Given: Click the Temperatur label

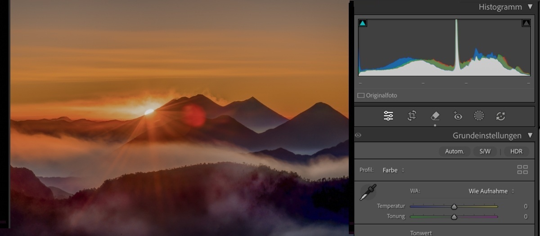Looking at the screenshot, I should (x=391, y=206).
